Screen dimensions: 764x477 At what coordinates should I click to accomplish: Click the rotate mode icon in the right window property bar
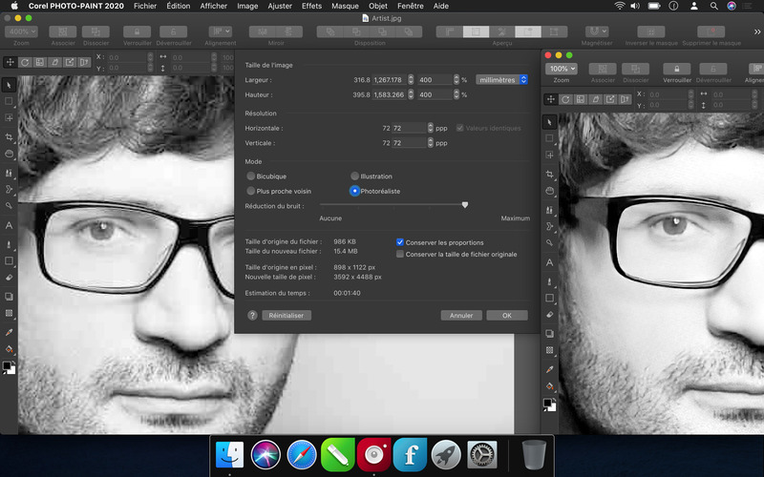565,99
